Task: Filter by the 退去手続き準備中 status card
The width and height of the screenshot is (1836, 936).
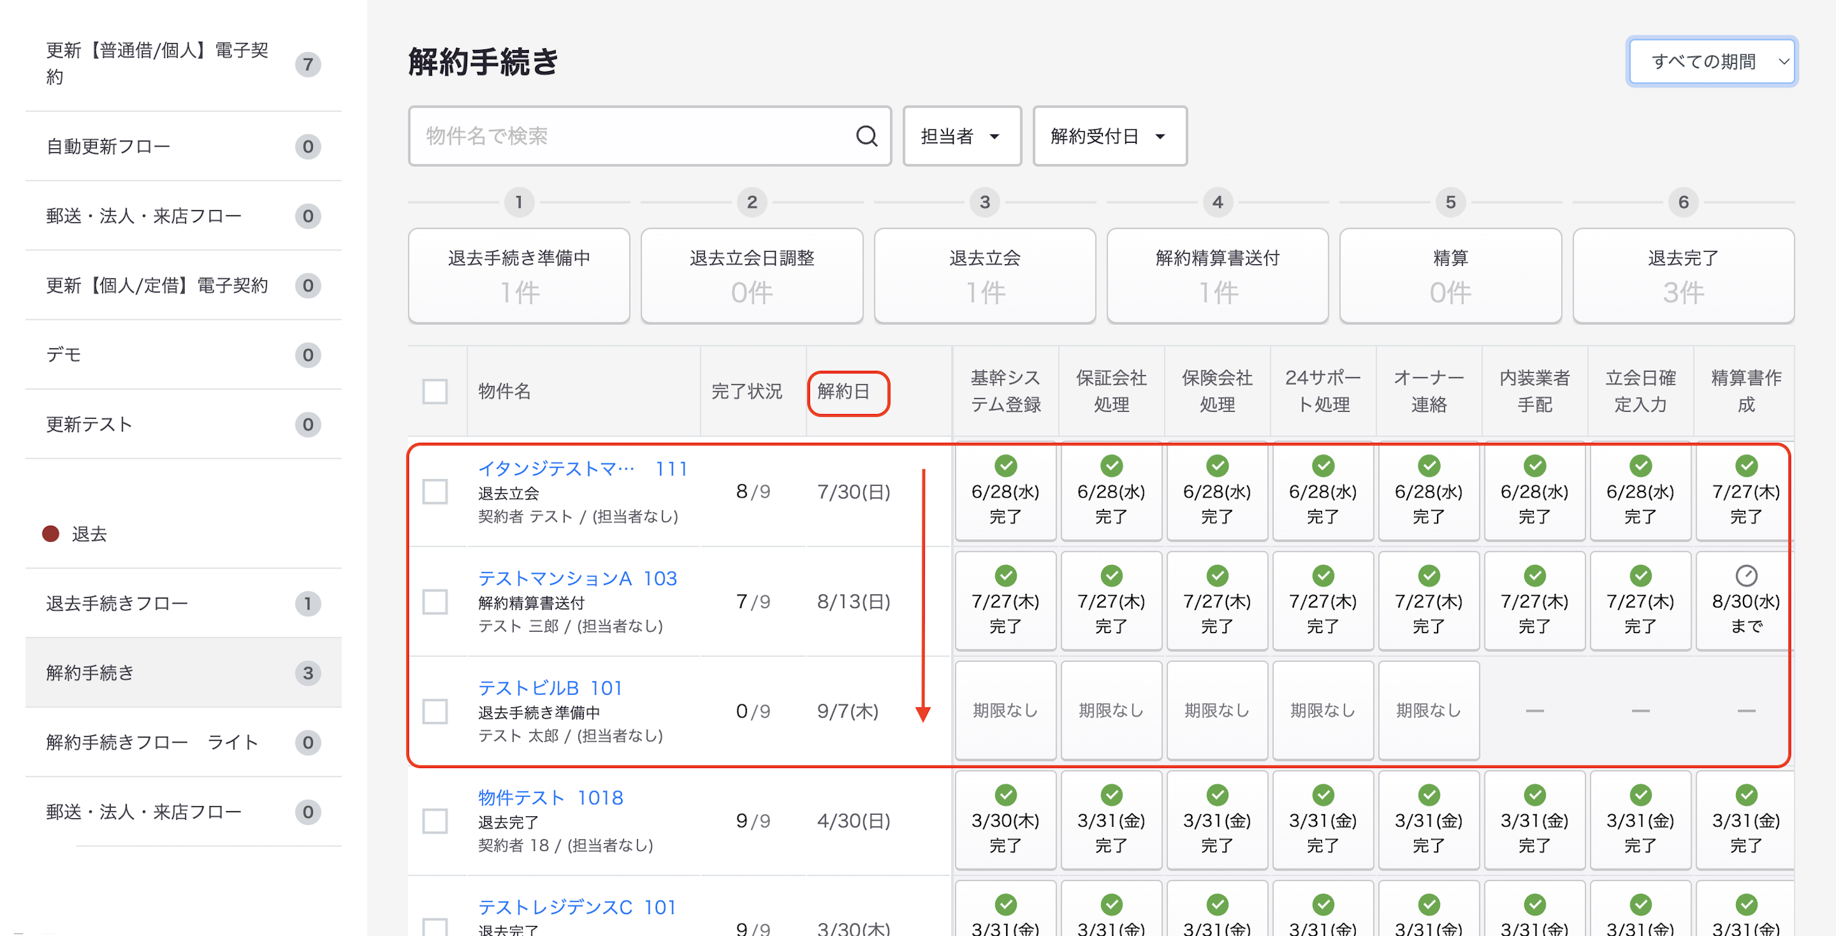Action: point(519,276)
